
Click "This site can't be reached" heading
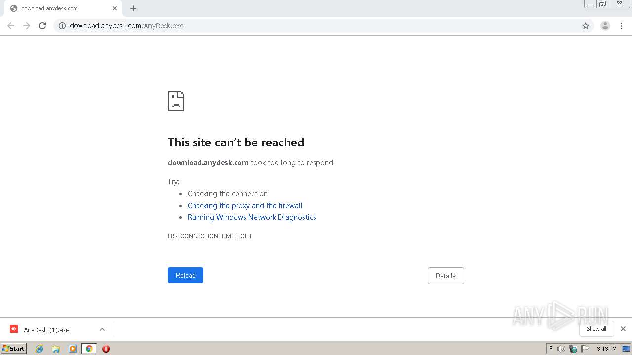point(236,142)
